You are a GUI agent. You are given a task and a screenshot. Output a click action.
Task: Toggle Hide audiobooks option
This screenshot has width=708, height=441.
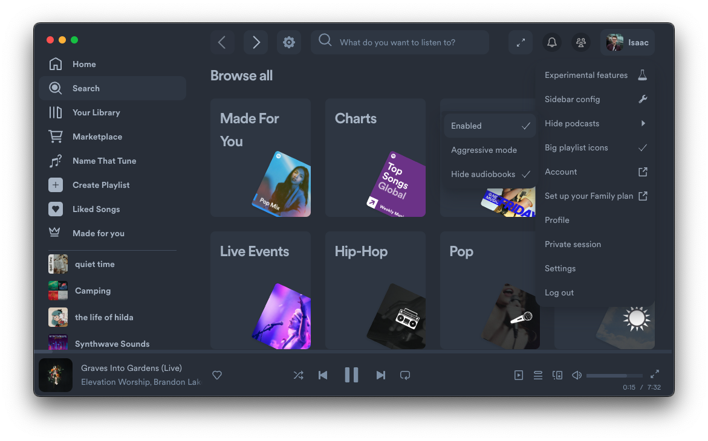(490, 174)
